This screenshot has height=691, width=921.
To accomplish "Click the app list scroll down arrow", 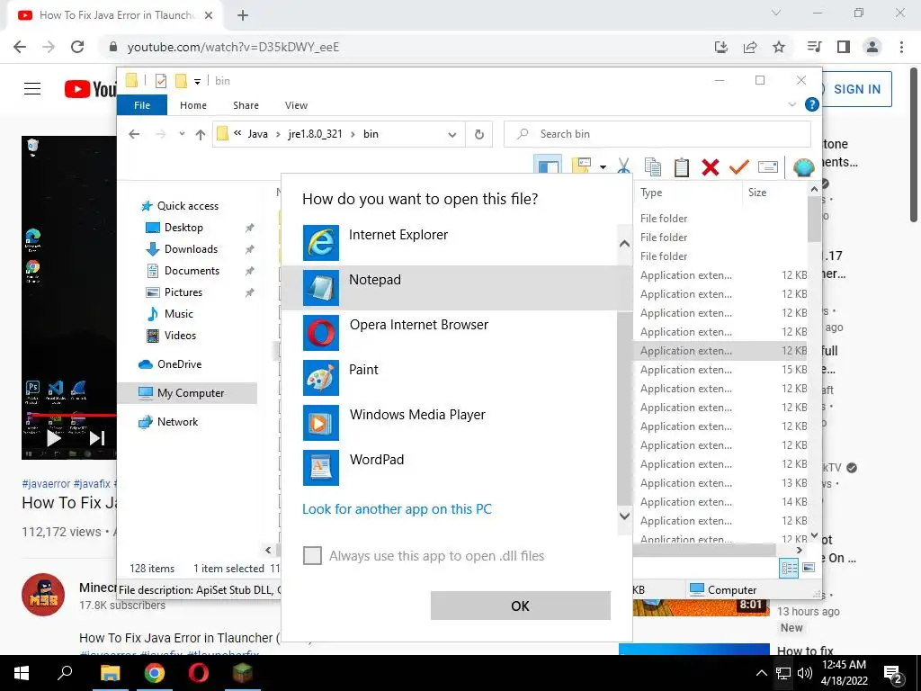I will pyautogui.click(x=624, y=516).
